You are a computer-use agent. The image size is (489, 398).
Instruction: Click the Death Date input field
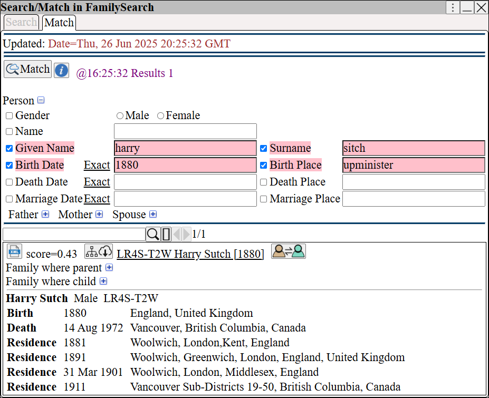coord(185,182)
